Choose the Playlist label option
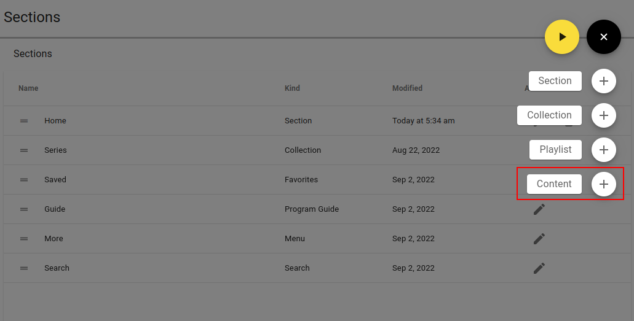This screenshot has height=321, width=634. pos(555,149)
